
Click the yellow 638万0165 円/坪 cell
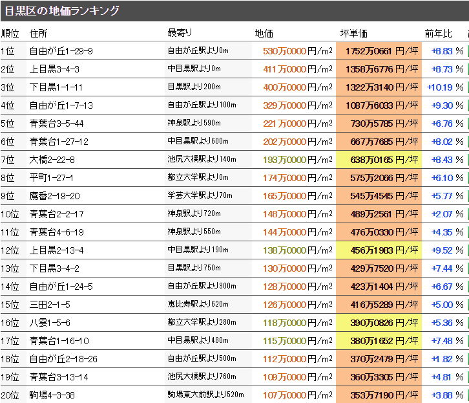coord(379,160)
